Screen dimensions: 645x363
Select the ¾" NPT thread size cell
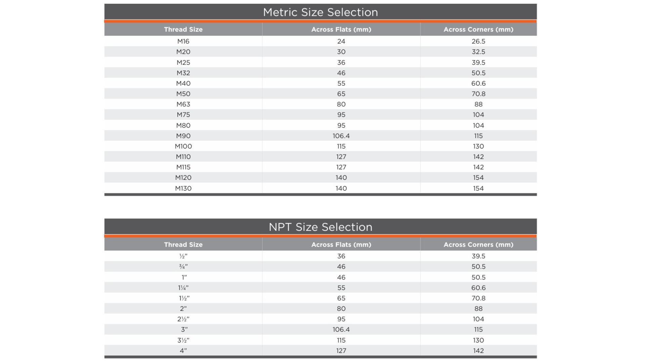183,267
